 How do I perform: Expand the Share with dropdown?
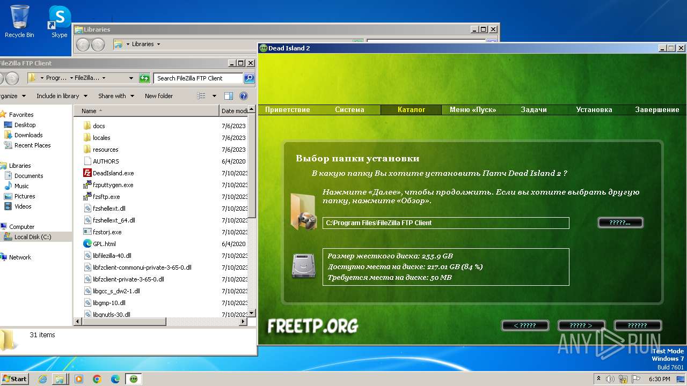(131, 96)
